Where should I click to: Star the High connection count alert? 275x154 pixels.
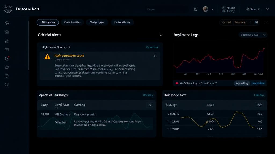tap(155, 56)
